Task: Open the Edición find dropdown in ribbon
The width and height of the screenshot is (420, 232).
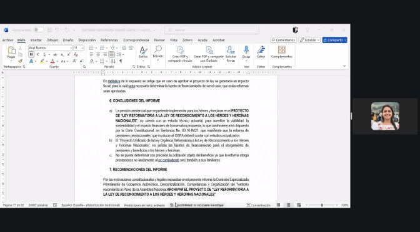Action: pyautogui.click(x=157, y=53)
